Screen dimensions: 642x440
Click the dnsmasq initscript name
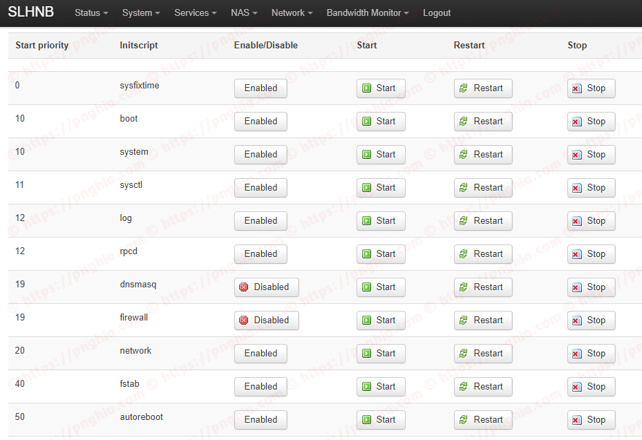[x=138, y=285]
